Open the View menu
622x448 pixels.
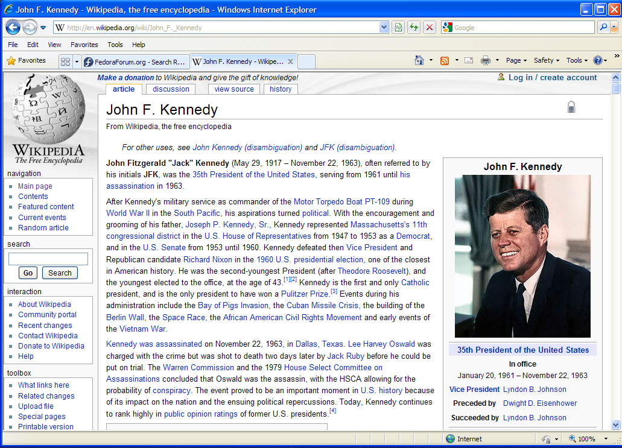54,45
